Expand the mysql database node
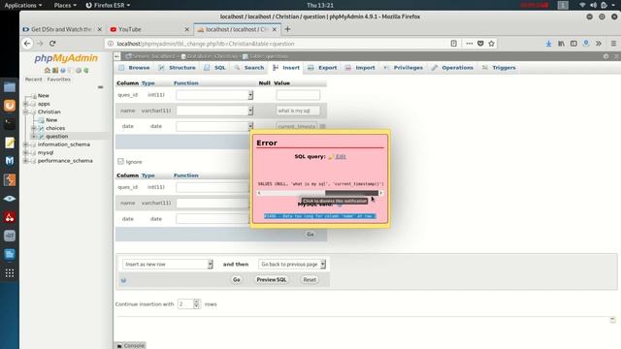The width and height of the screenshot is (621, 349). (26, 153)
